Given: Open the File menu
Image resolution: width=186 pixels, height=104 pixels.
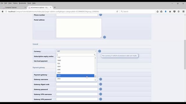Looking at the screenshot, I should pyautogui.click(x=2, y=3).
